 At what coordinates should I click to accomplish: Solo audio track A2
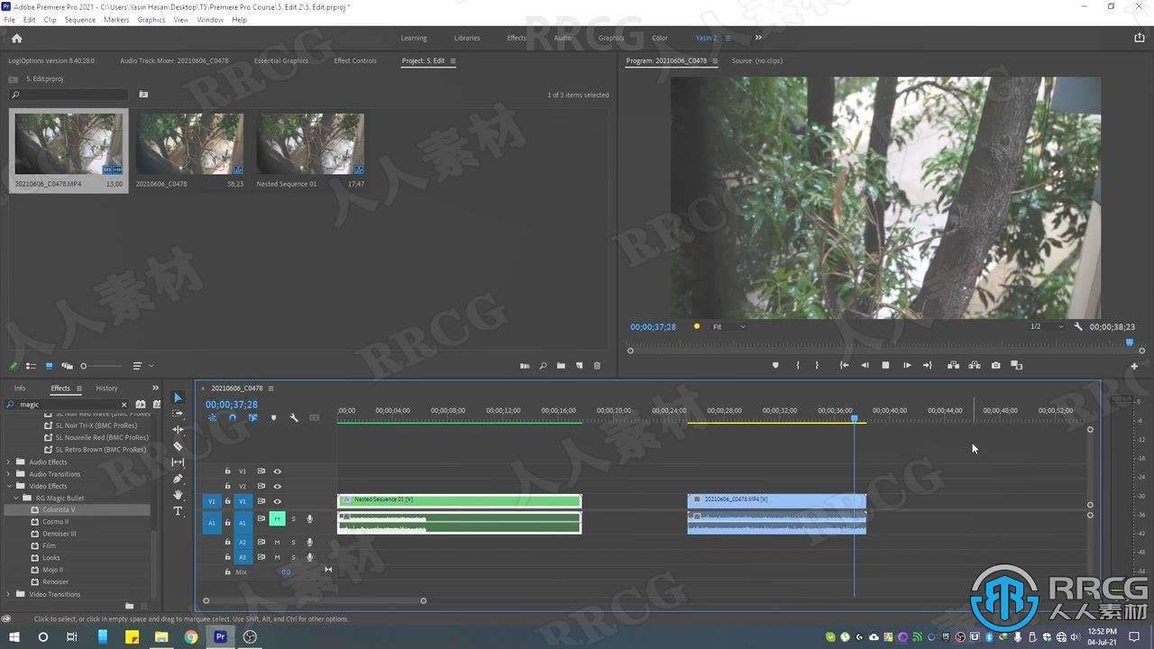293,542
